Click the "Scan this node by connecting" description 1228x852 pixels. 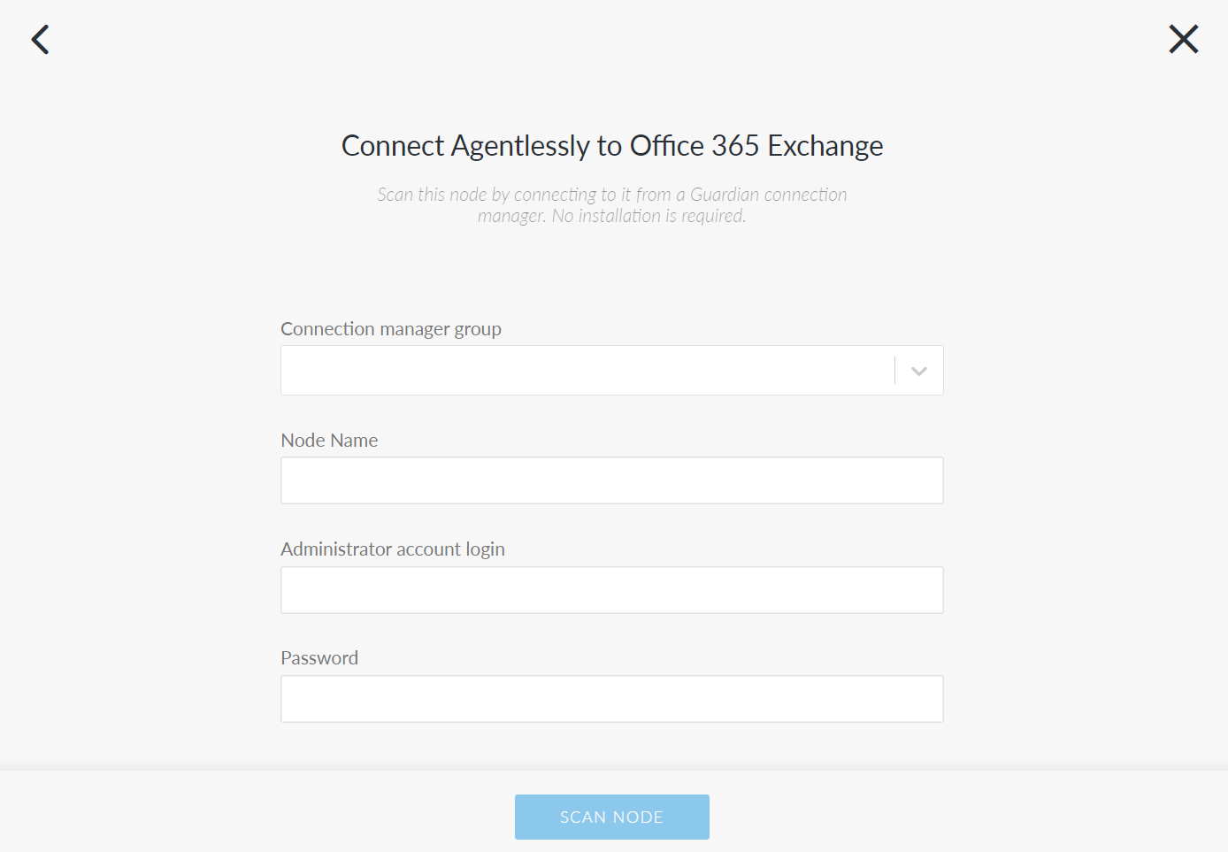pyautogui.click(x=612, y=205)
